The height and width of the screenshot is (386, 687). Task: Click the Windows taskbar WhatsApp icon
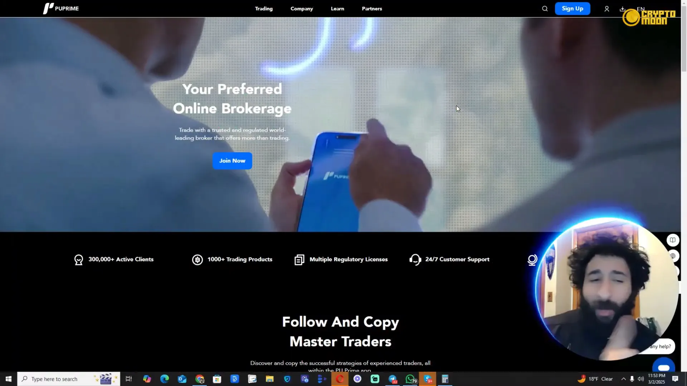410,378
